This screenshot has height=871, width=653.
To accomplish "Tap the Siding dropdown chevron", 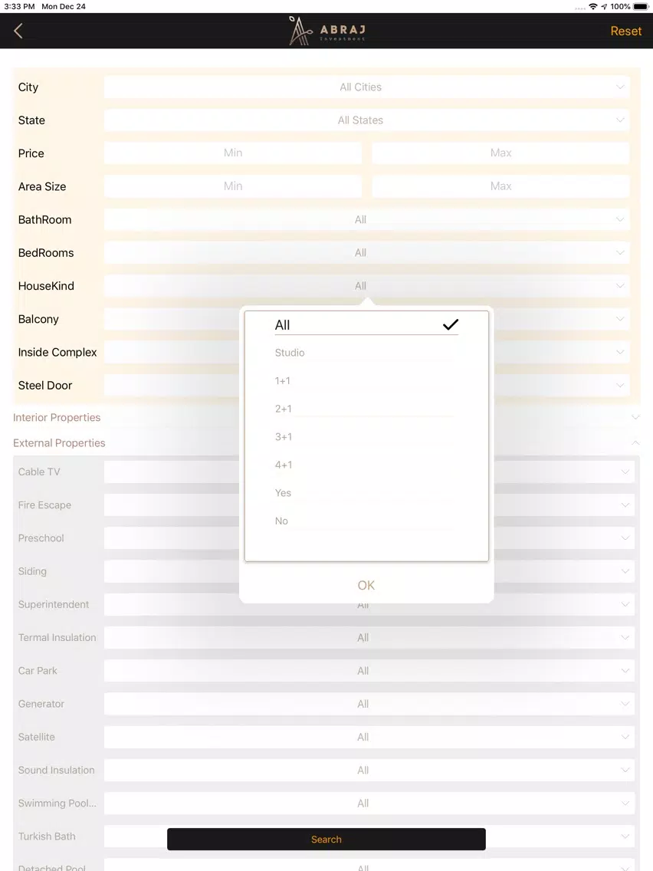I will coord(625,571).
